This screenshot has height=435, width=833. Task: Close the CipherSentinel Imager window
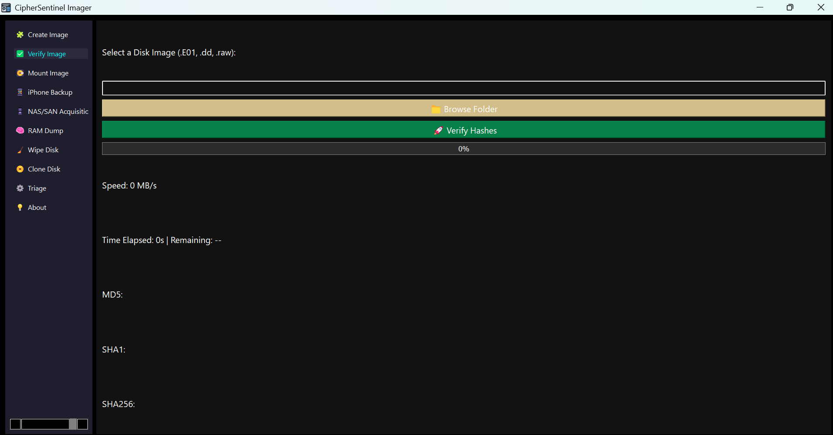[x=821, y=7]
